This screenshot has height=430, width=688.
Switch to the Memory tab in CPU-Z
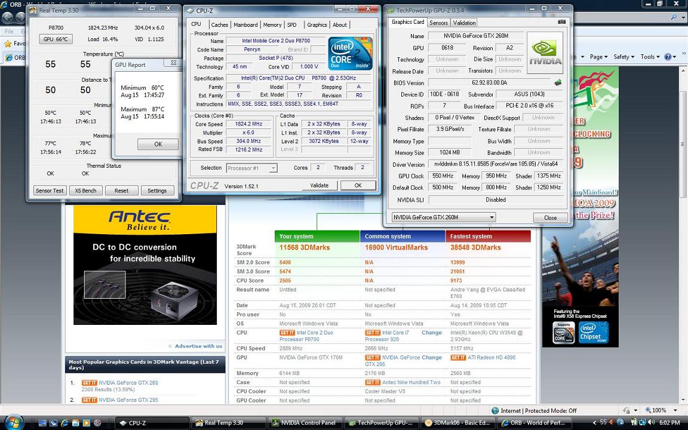pyautogui.click(x=272, y=25)
